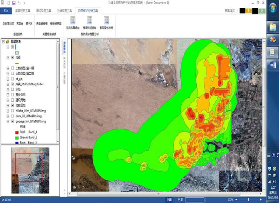The height and width of the screenshot is (203, 280).
Task: Open Word from the Windows taskbar
Action: click(x=273, y=65)
